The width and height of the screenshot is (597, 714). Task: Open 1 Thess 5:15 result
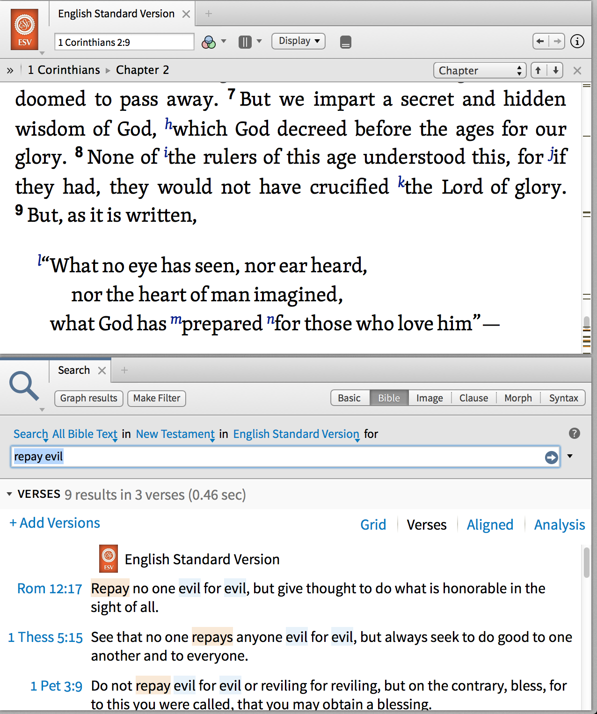coord(45,637)
